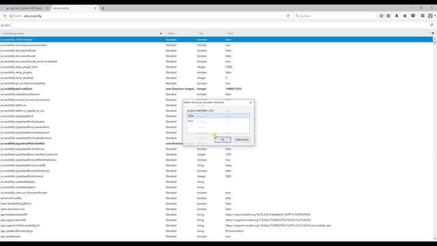Reload the about:config page
Screen dimensions: 437x246
[x=288, y=16]
